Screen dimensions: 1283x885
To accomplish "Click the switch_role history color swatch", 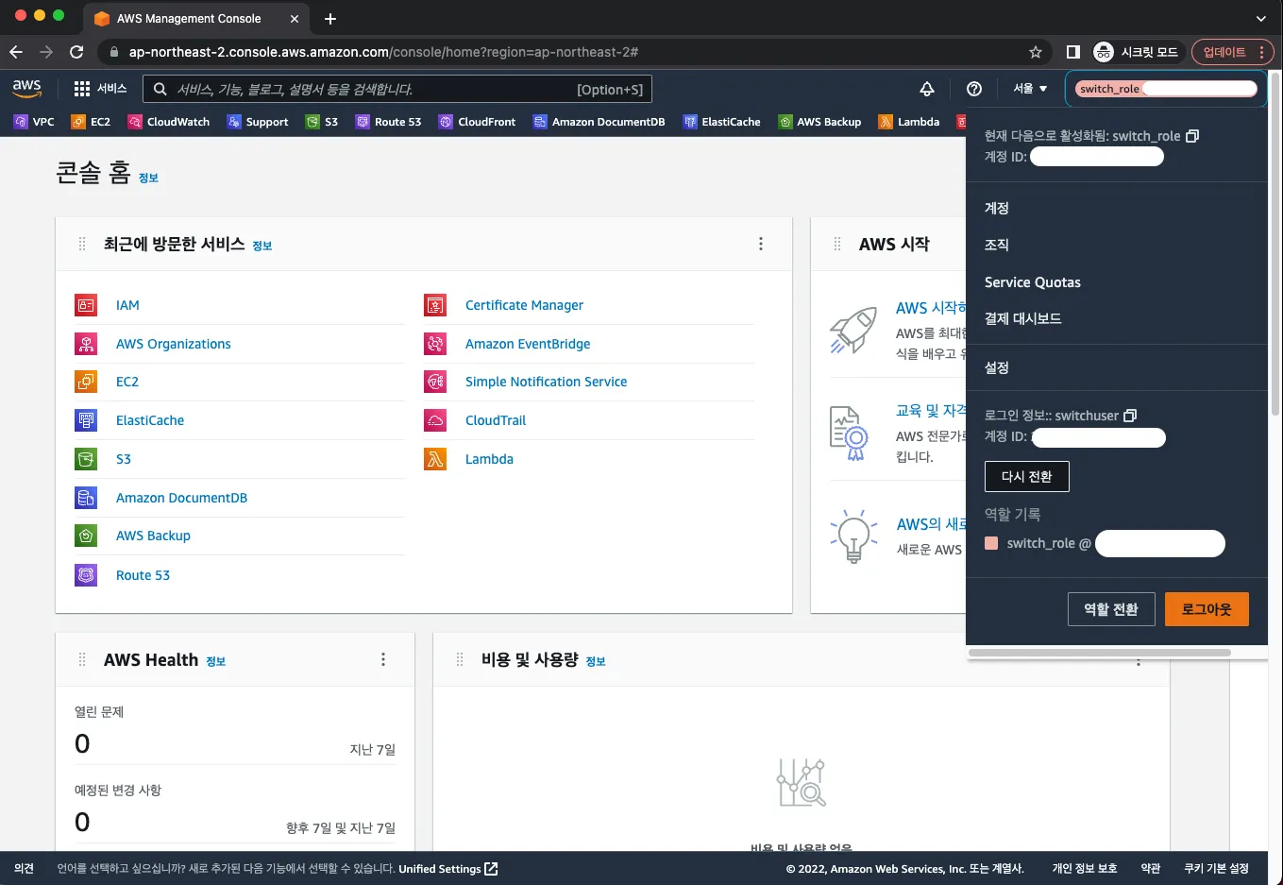I will [x=991, y=543].
